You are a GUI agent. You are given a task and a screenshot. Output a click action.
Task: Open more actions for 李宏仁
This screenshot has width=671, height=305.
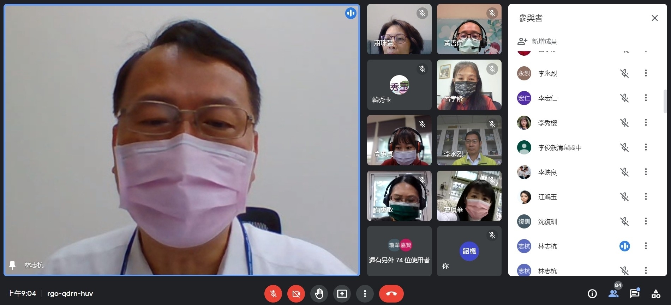(x=646, y=98)
